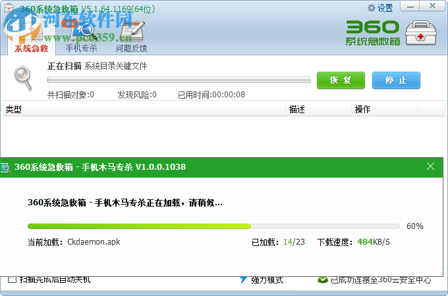Viewport: 448px width, 296px height.
Task: Click the green cloud-connected check icon
Action: pos(323,280)
